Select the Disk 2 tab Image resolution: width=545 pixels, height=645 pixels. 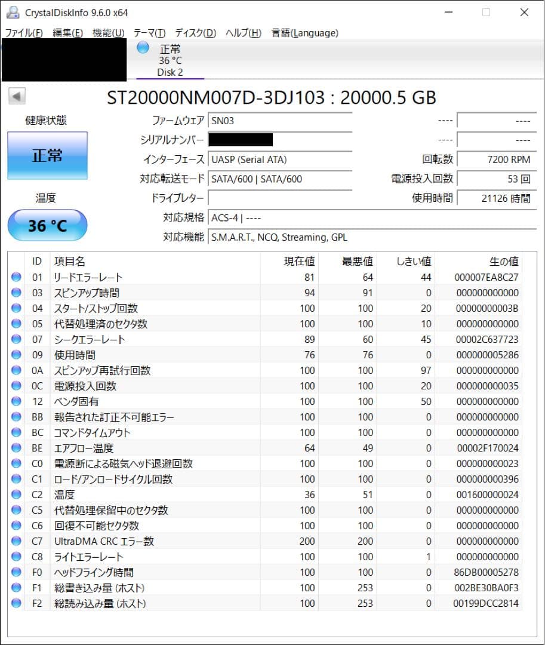click(x=170, y=72)
